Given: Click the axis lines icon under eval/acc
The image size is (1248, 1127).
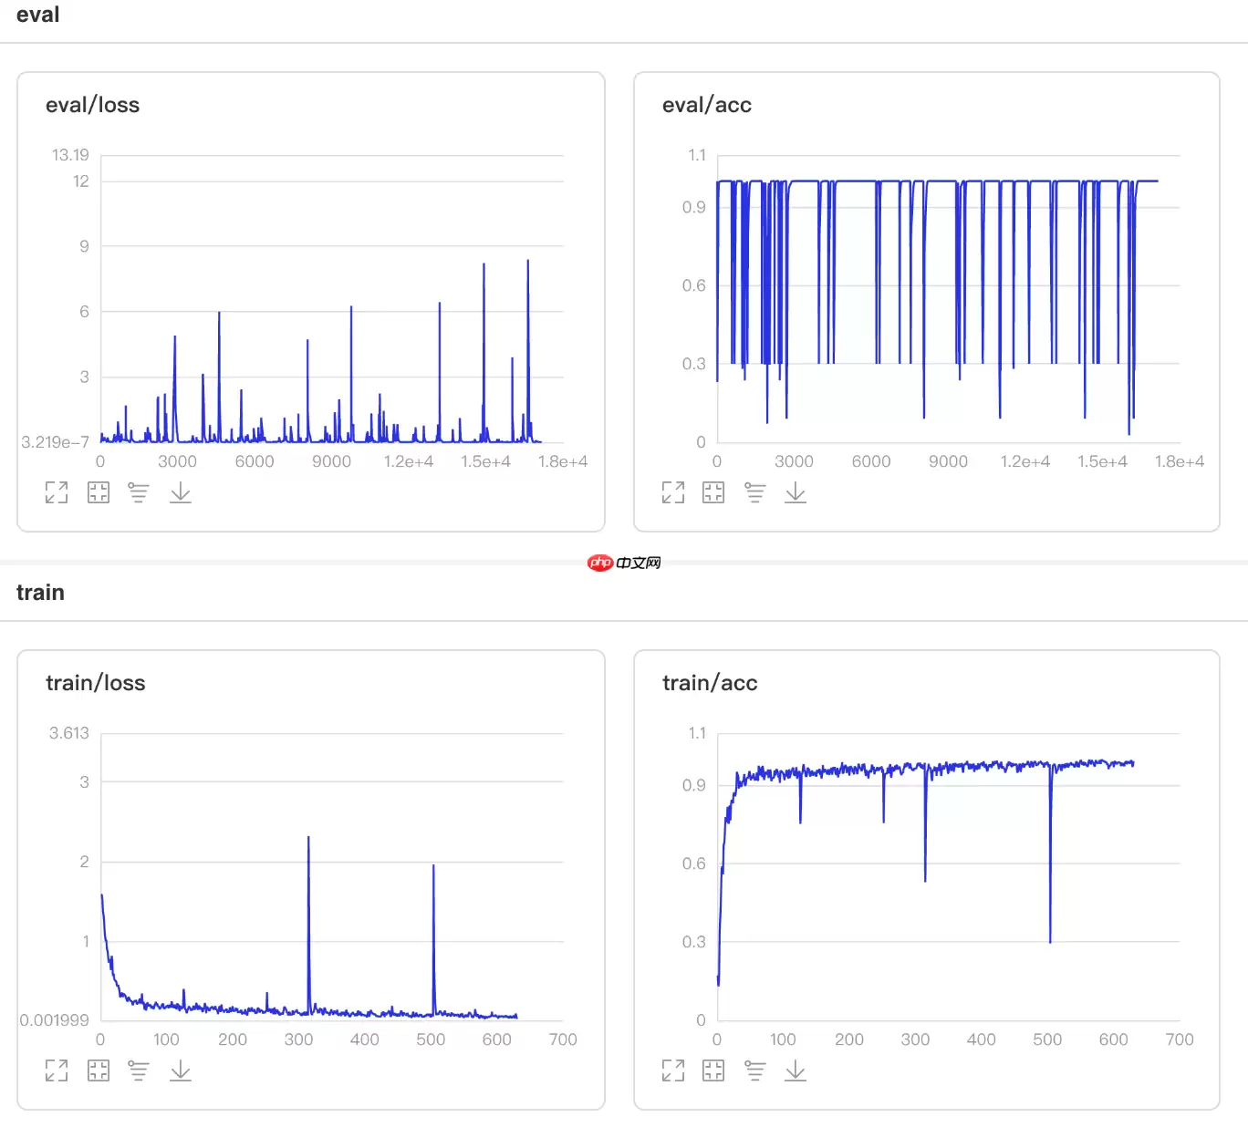Looking at the screenshot, I should [x=754, y=493].
